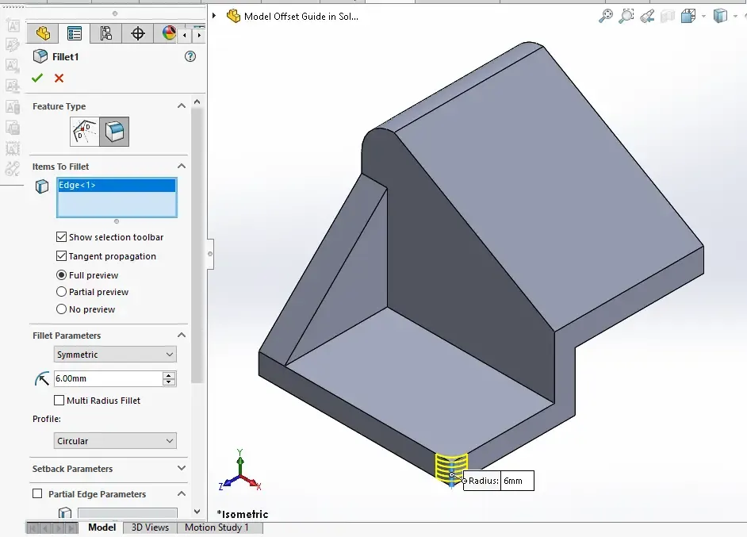747x537 pixels.
Task: Click the Zoom to Area icon
Action: [x=626, y=16]
